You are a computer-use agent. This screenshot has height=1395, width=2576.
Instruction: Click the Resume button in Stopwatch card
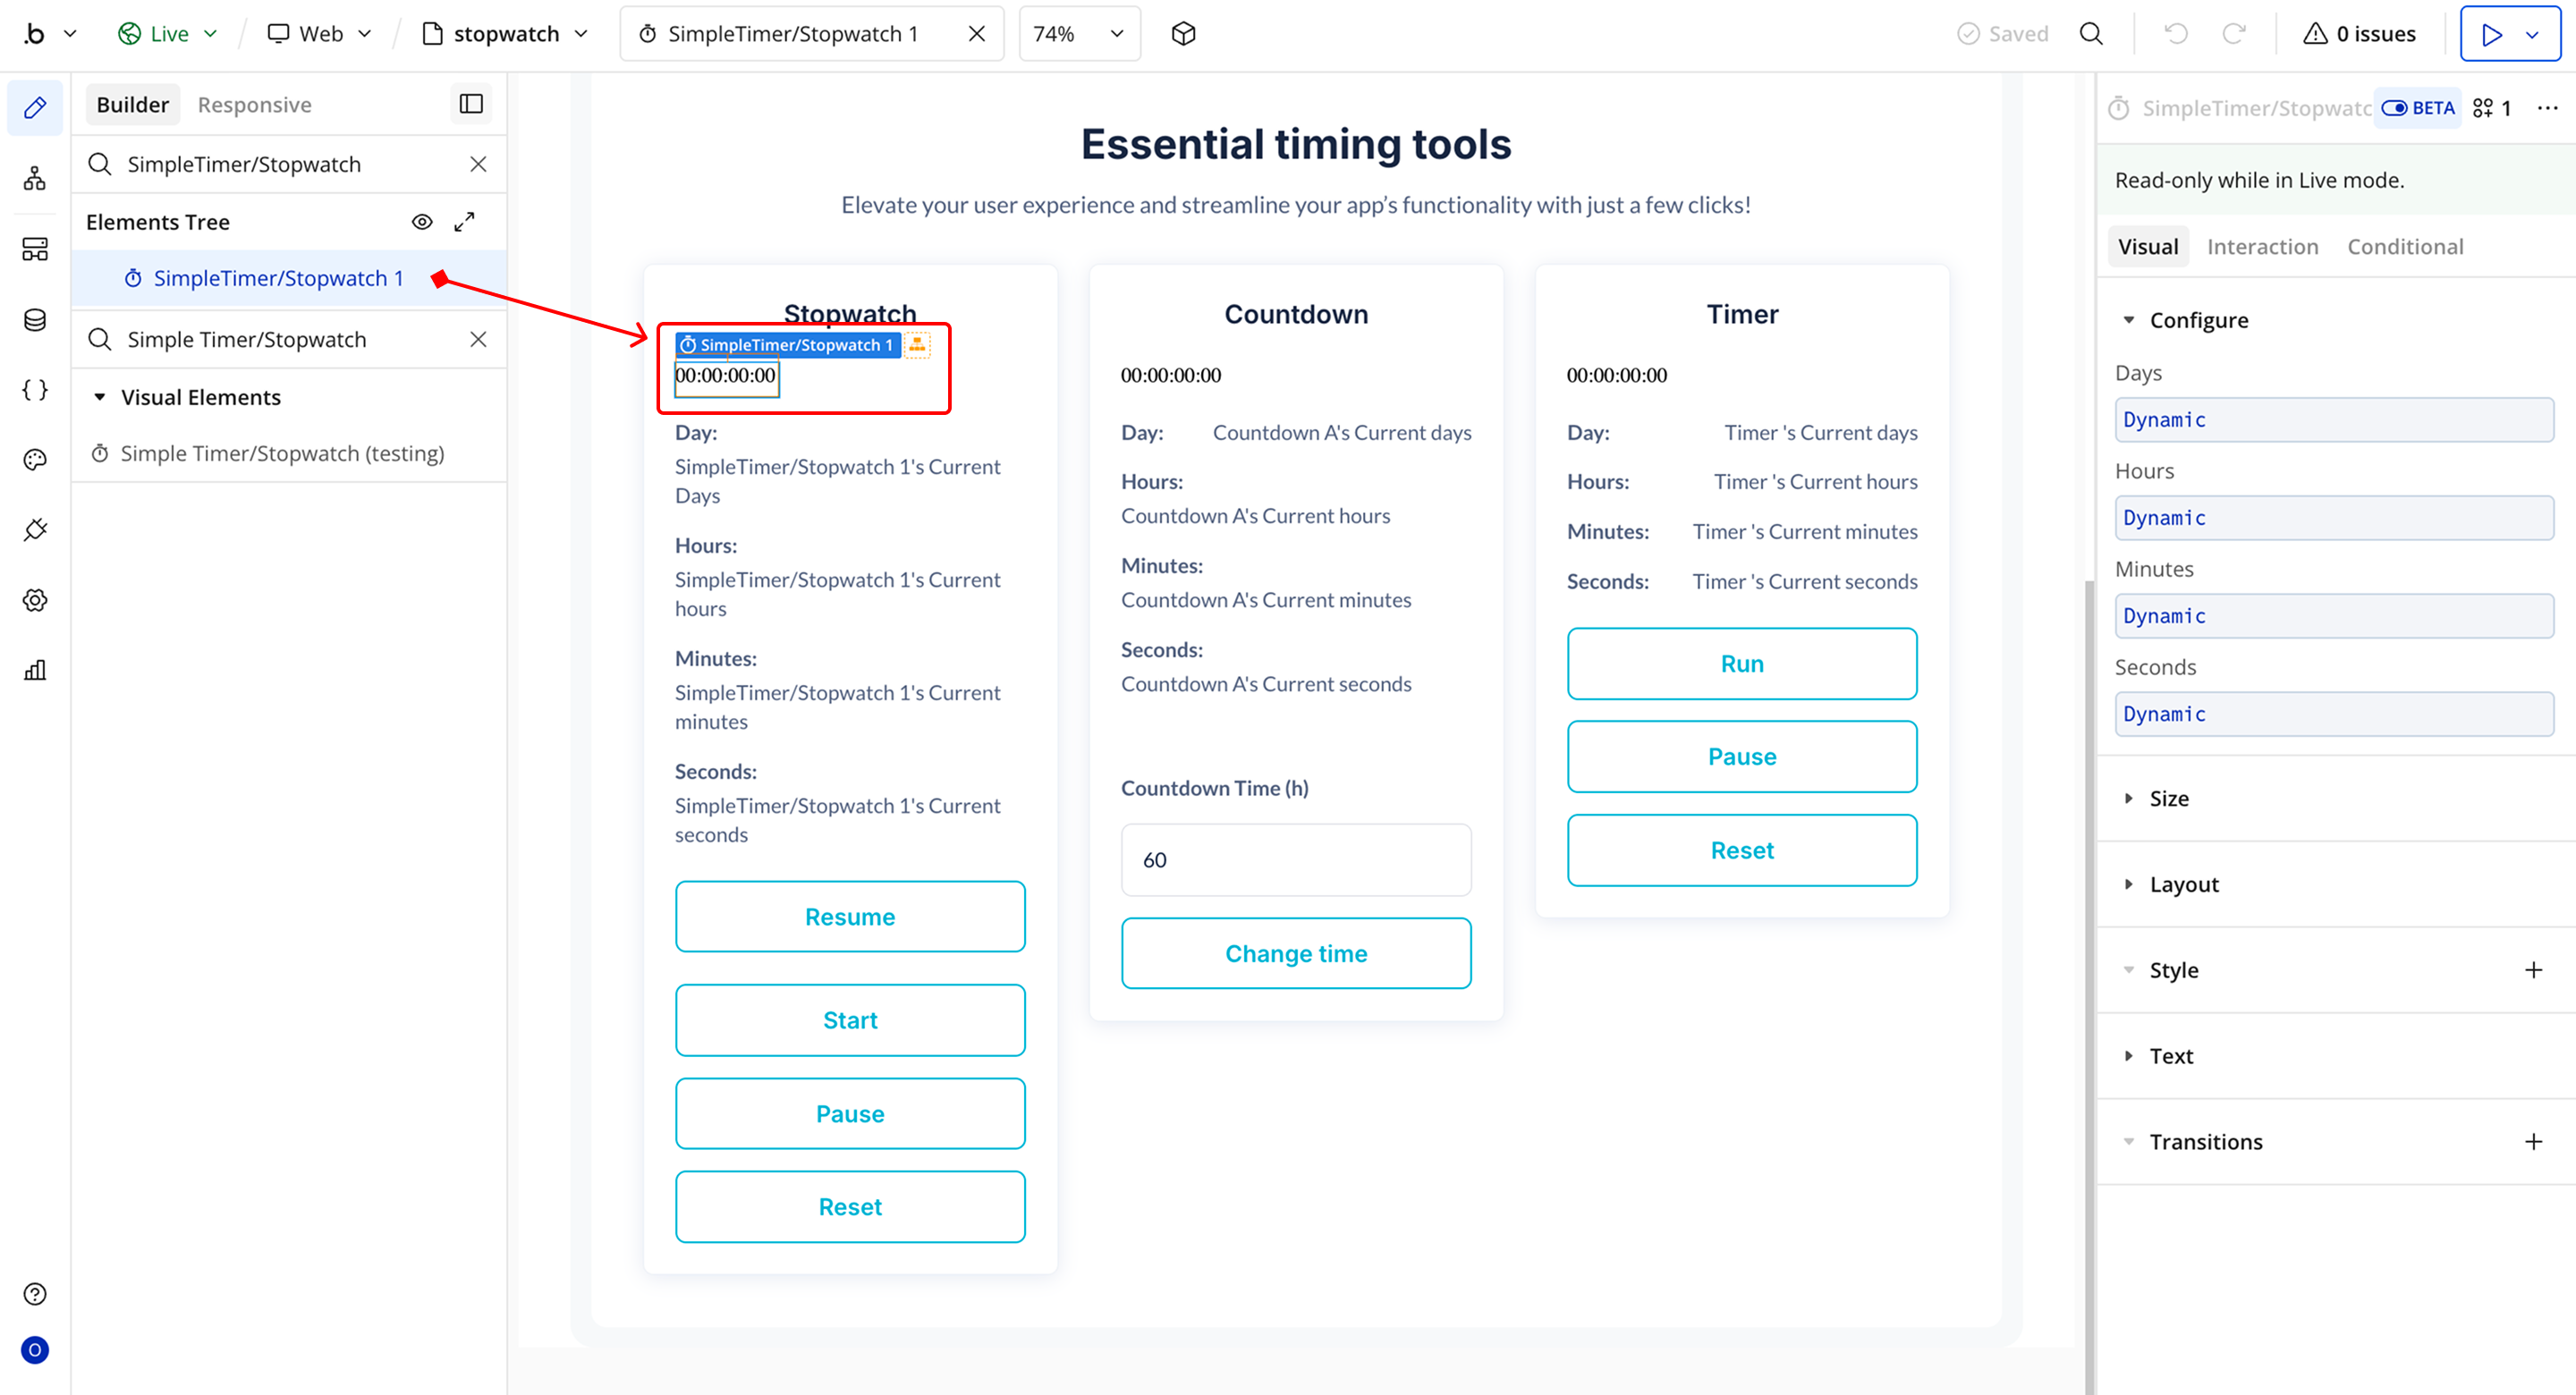pyautogui.click(x=849, y=916)
